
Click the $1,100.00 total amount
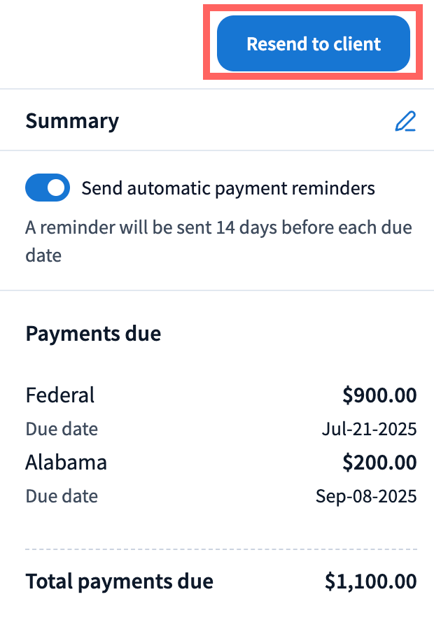tap(371, 581)
